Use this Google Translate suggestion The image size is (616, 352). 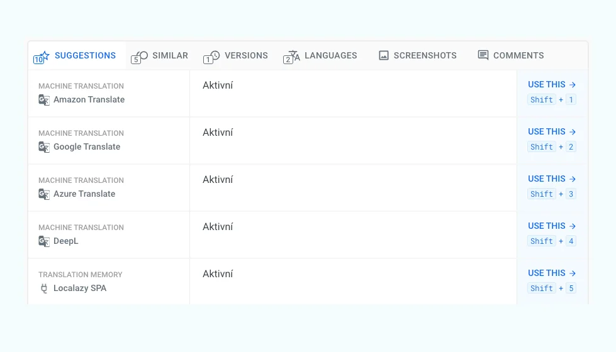click(552, 131)
